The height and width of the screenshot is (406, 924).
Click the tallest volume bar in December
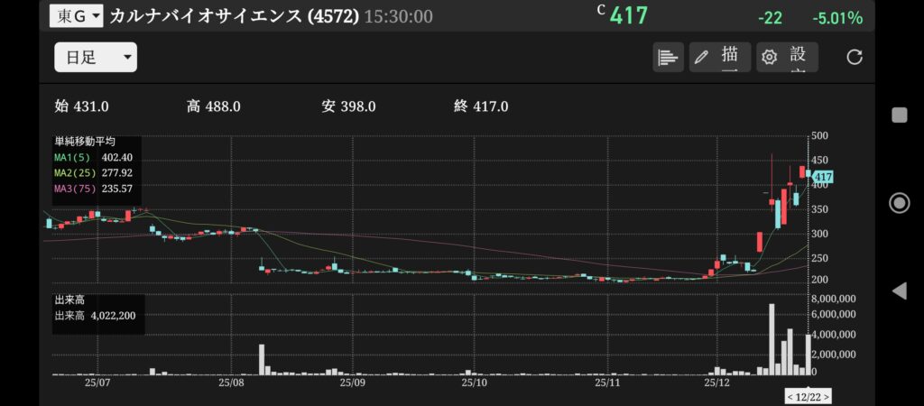[x=772, y=338]
